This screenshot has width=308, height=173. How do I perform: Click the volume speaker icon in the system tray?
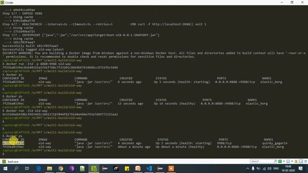tap(269, 169)
